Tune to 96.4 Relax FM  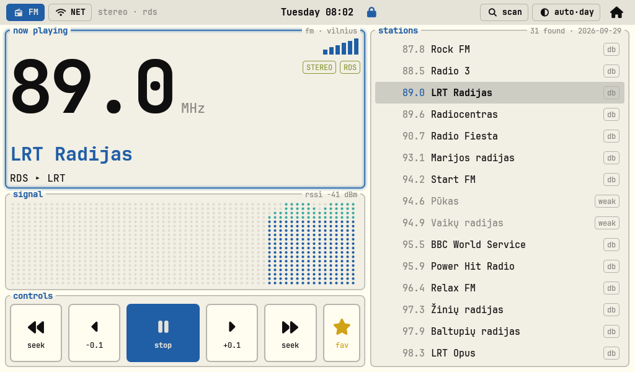pyautogui.click(x=500, y=288)
